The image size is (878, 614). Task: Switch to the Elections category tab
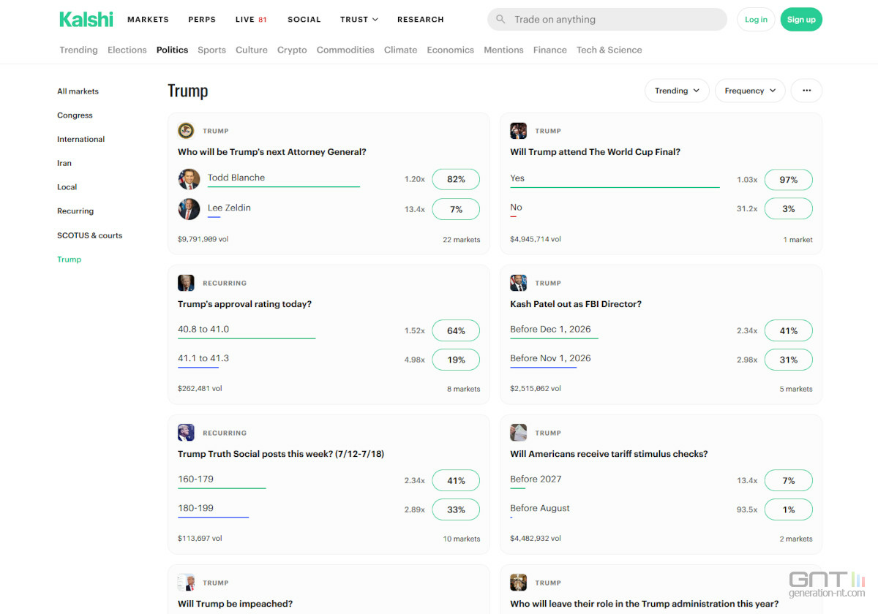(x=127, y=50)
